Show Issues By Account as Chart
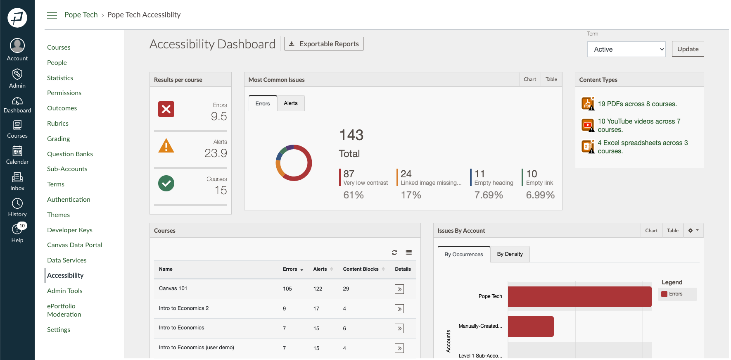The height and width of the screenshot is (360, 731). click(651, 231)
